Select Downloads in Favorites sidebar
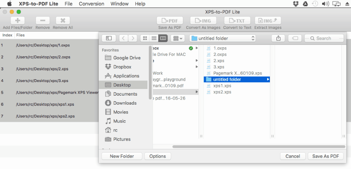Screen dimensions: 351x169 [123, 103]
